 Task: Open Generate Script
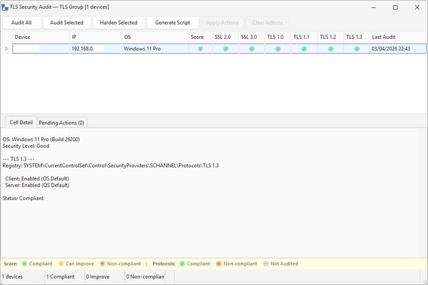173,23
